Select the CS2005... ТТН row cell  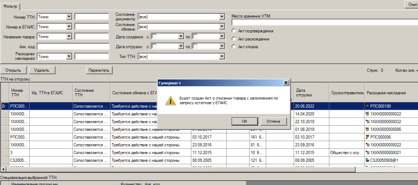19,160
